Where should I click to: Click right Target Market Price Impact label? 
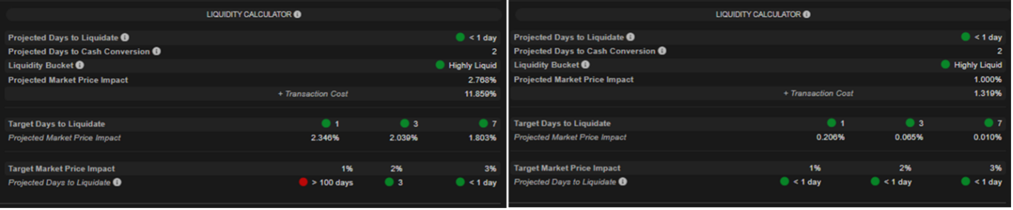[567, 168]
